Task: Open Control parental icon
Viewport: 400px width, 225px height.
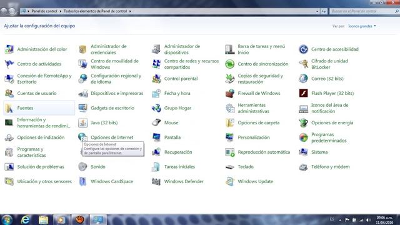Action: pyautogui.click(x=156, y=79)
